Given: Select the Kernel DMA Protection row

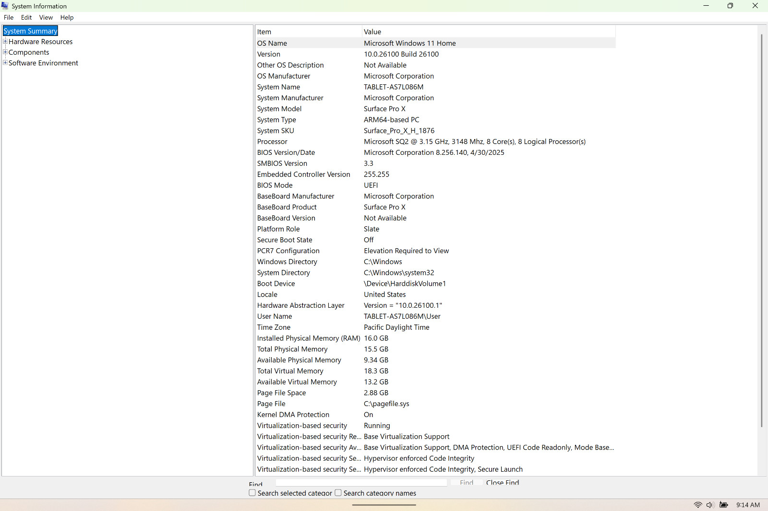Looking at the screenshot, I should (x=435, y=415).
